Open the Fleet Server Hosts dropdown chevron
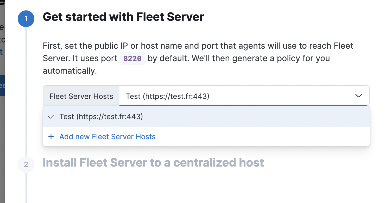The height and width of the screenshot is (203, 392). click(359, 96)
